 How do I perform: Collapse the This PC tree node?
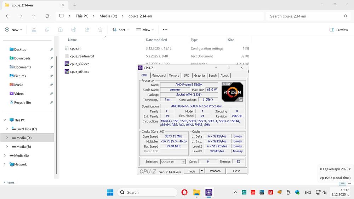pos(5,120)
